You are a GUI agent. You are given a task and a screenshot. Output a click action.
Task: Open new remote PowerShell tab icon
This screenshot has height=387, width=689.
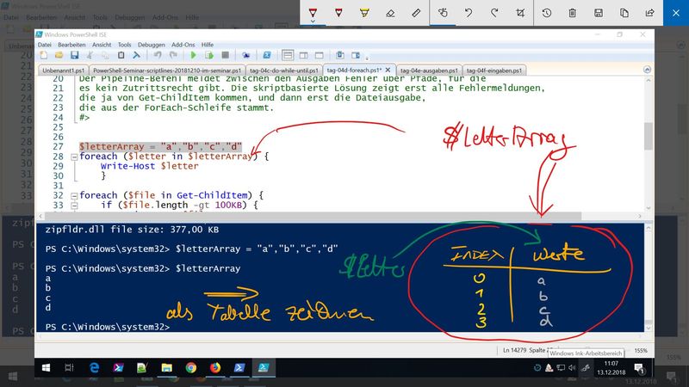(246, 55)
